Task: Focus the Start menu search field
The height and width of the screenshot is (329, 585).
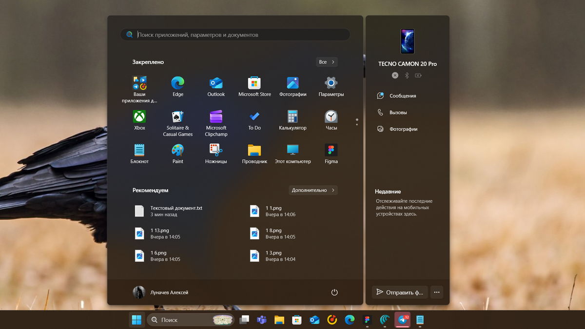Action: [x=235, y=35]
